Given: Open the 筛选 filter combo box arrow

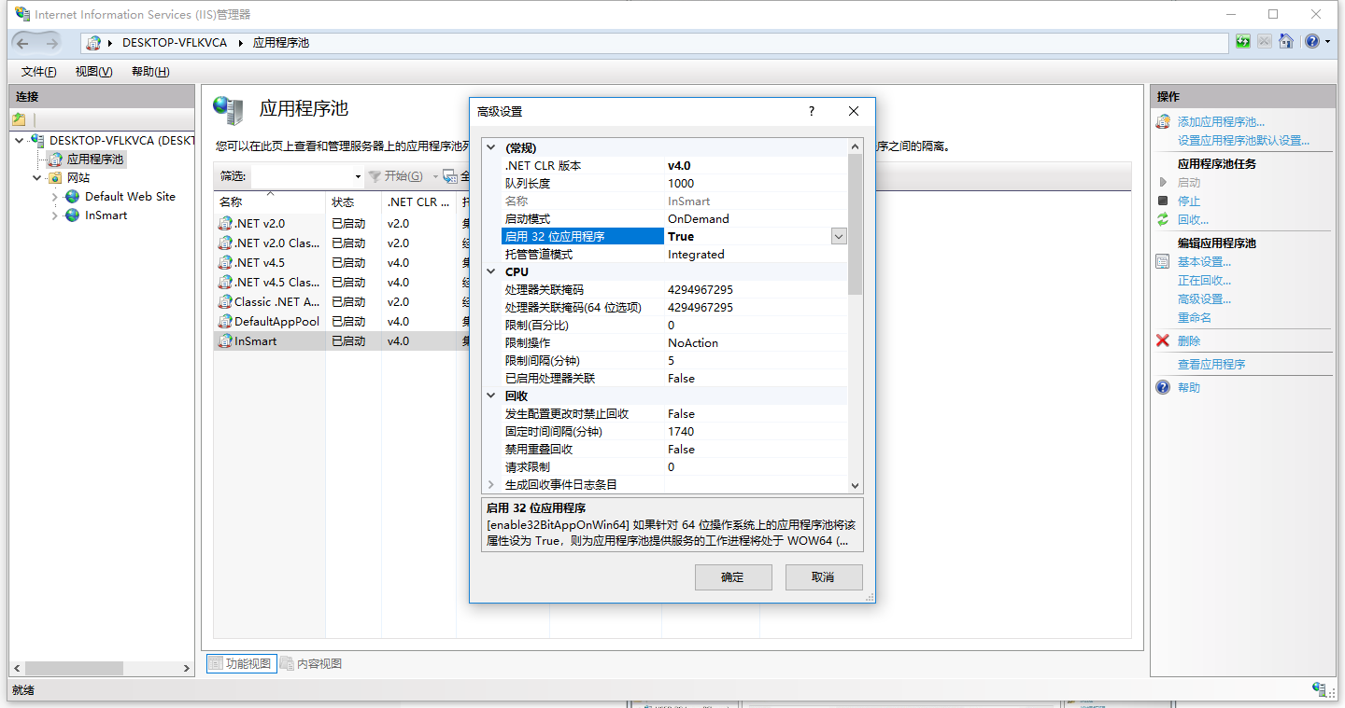Looking at the screenshot, I should [x=358, y=176].
